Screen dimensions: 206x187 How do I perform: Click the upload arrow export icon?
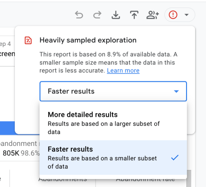(134, 15)
